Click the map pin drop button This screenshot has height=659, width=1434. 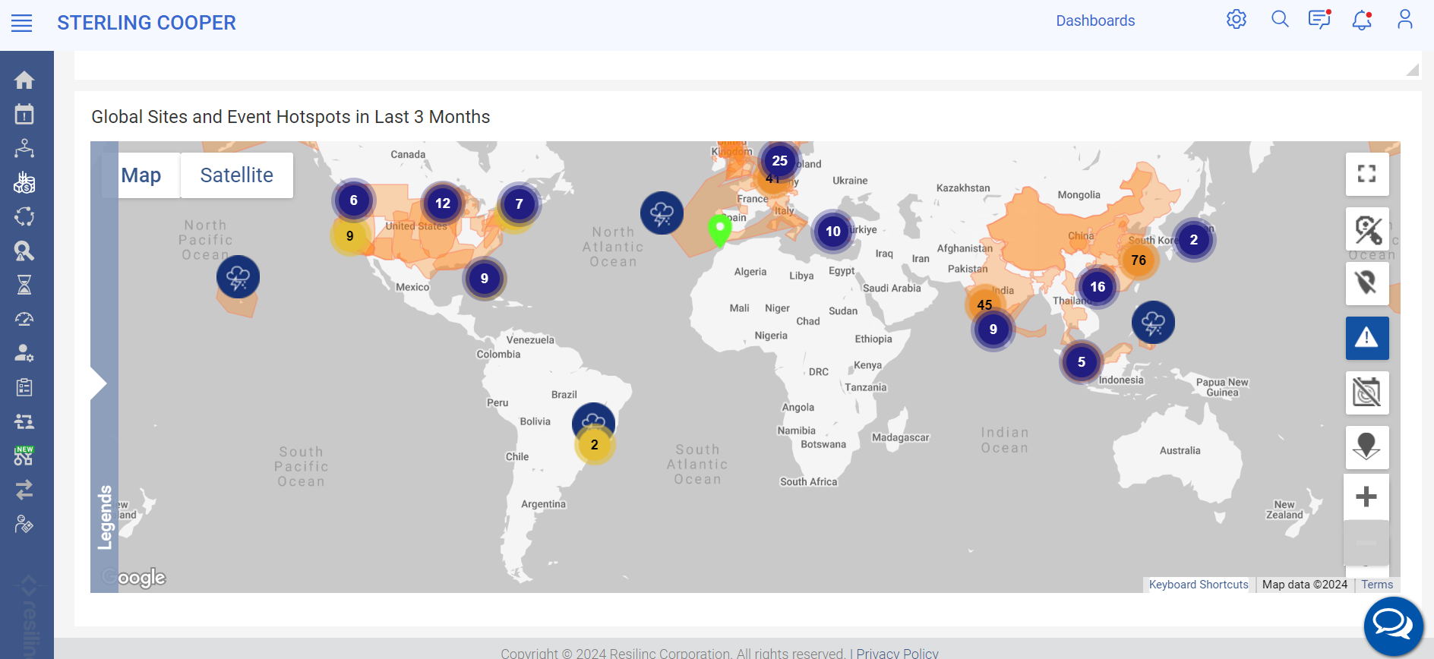point(1367,447)
